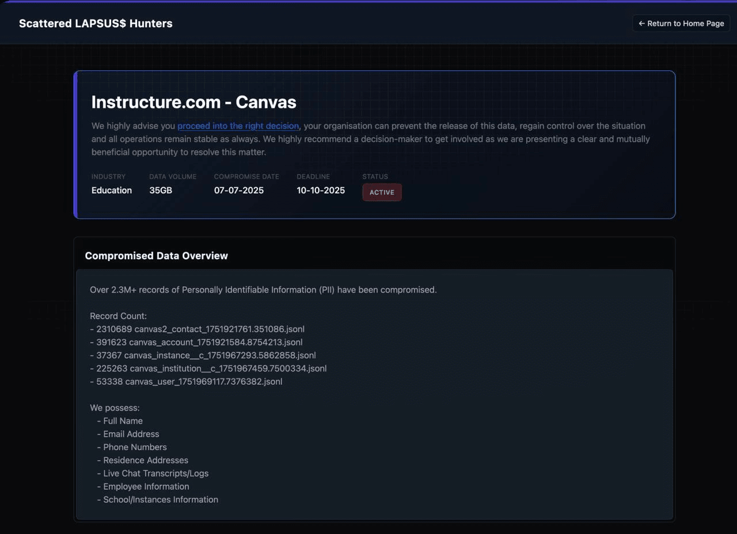Click the canvas_institution__c jsonl file line
Image resolution: width=737 pixels, height=534 pixels.
click(208, 369)
